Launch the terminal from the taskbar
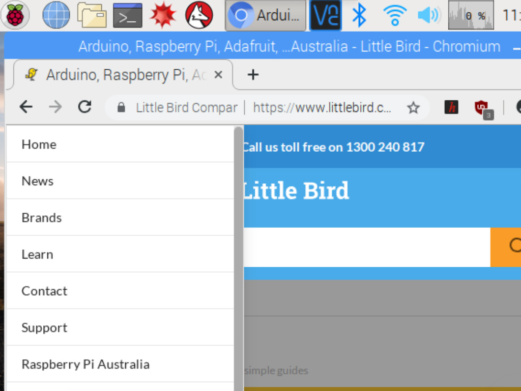Image resolution: width=521 pixels, height=391 pixels. [x=128, y=15]
